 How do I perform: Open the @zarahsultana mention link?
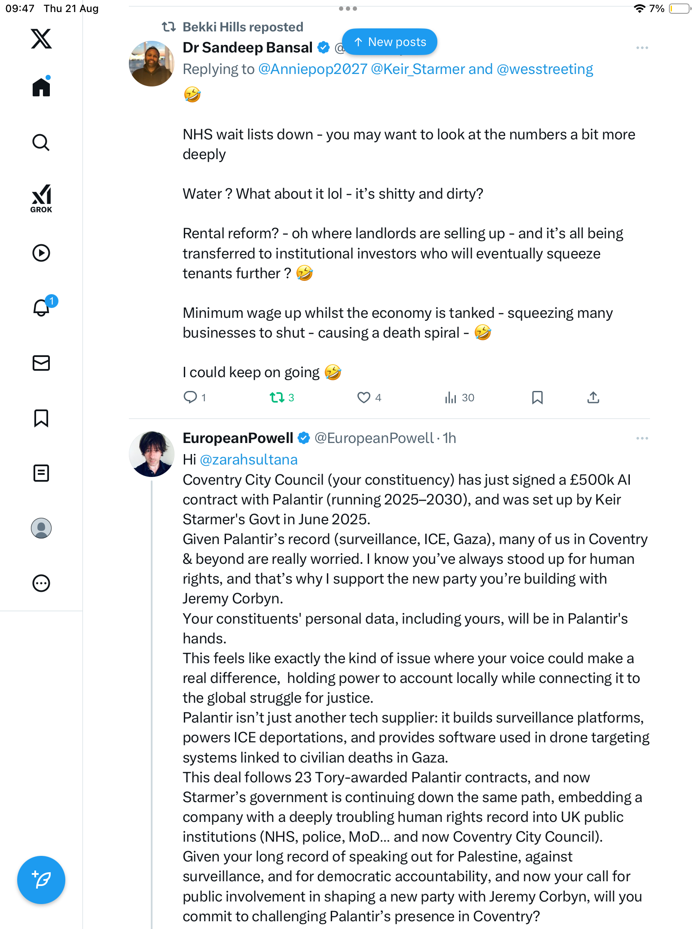pyautogui.click(x=249, y=460)
